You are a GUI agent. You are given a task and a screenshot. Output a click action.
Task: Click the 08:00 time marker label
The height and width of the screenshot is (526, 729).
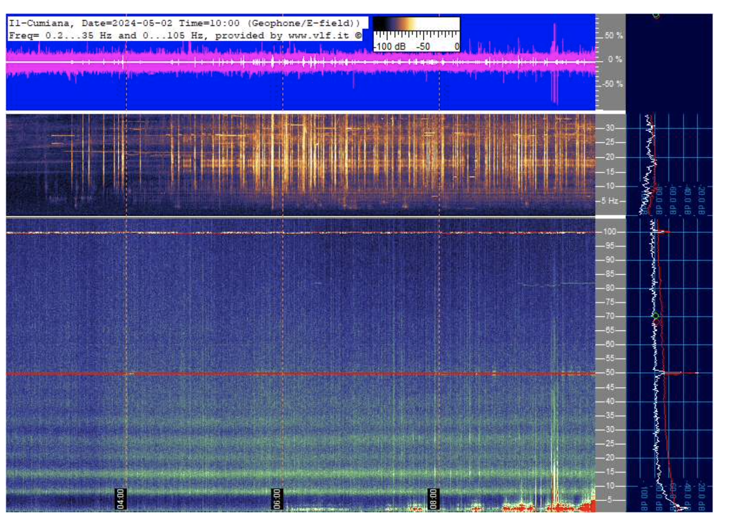(433, 498)
